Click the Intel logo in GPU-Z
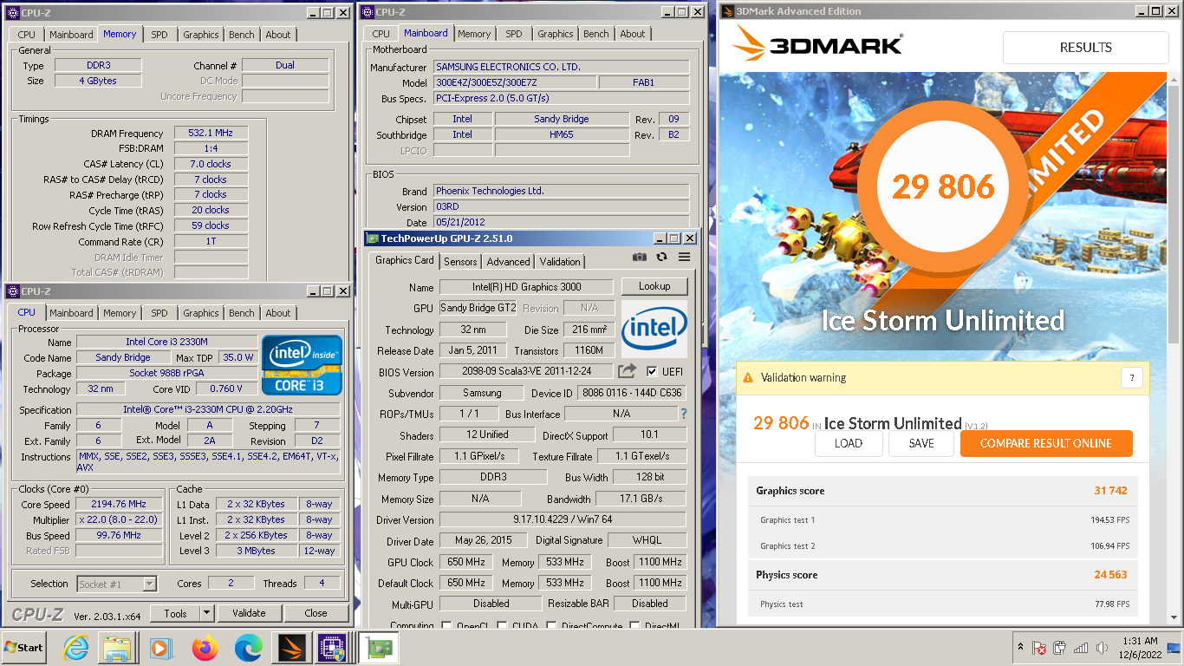1184x666 pixels. pos(654,329)
